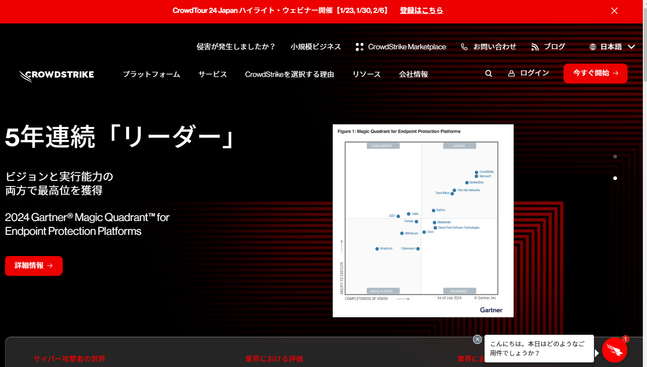The image size is (647, 367).
Task: Select the white active carousel dot
Action: coord(615,178)
